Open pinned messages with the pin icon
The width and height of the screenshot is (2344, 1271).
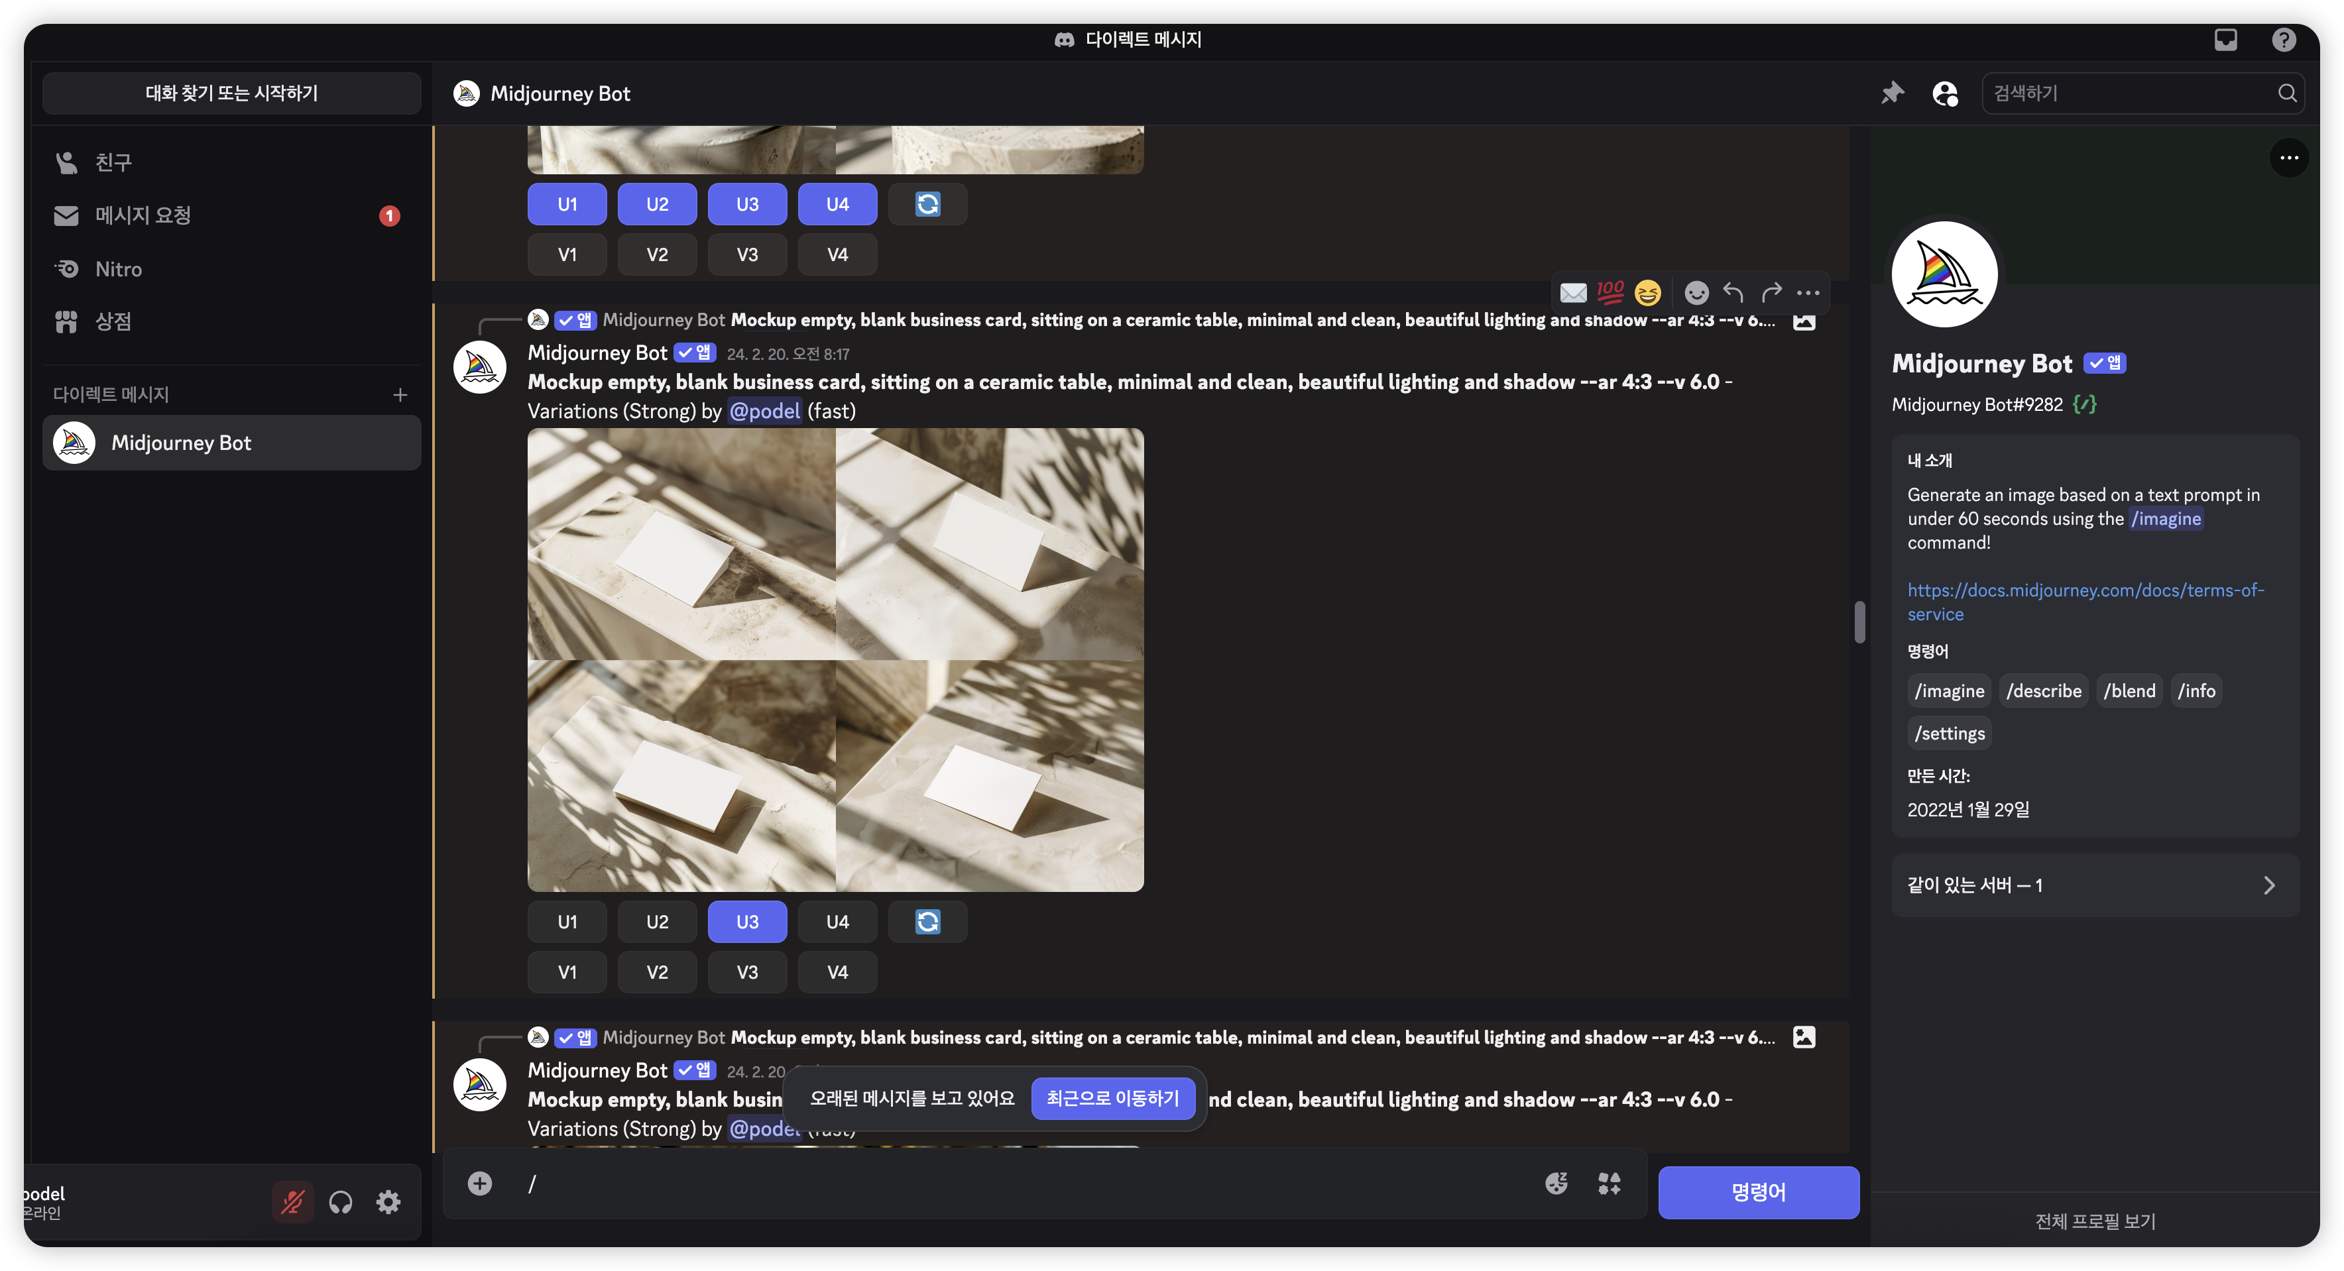pos(1893,93)
